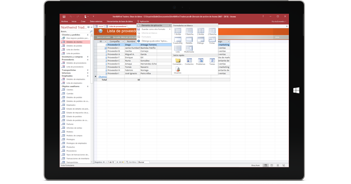The image size is (351, 184).
Task: Select the Usuarios quick start icon
Action: (178, 70)
